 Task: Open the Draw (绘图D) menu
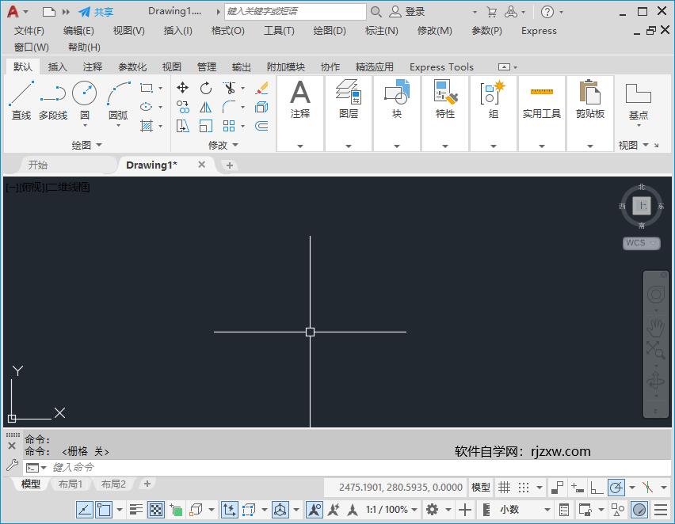click(330, 31)
